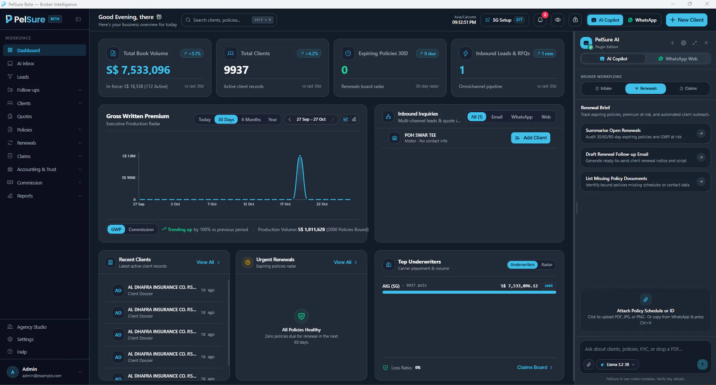Click the AIG (SG) volume progress bar
The height and width of the screenshot is (385, 716).
click(x=469, y=293)
